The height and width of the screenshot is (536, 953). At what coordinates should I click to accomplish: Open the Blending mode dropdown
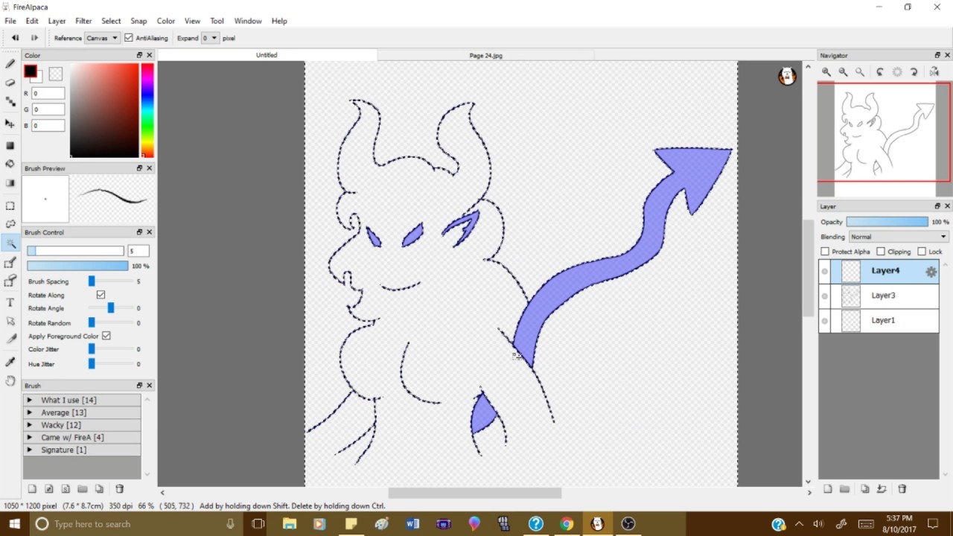pyautogui.click(x=899, y=237)
